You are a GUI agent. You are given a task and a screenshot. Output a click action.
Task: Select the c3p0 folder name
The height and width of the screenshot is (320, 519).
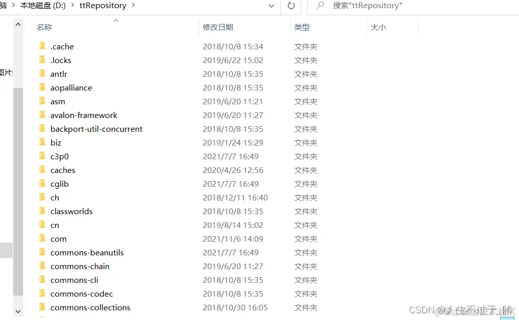click(x=60, y=156)
